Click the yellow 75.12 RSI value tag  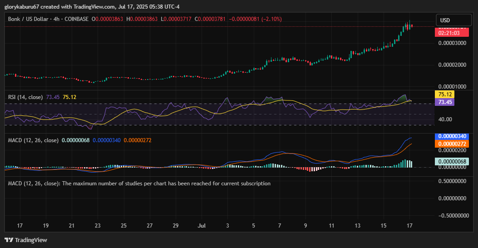pyautogui.click(x=444, y=94)
